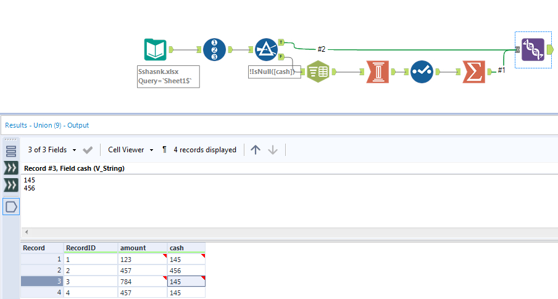Select the orange column Transpose tool
558x299 pixels.
[x=377, y=72]
